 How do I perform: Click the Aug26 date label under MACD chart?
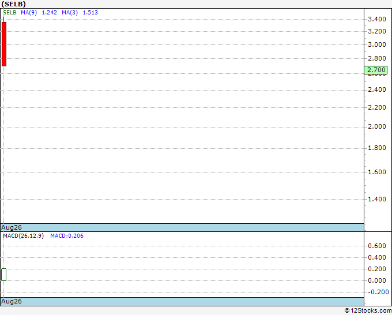pos(12,301)
